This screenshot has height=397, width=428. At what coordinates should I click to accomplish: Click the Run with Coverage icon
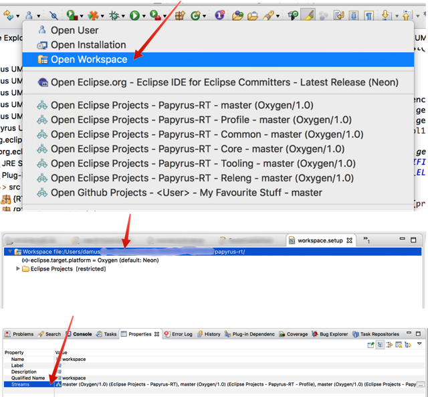tap(72, 15)
